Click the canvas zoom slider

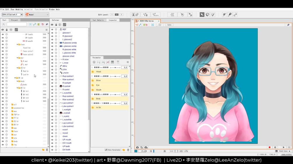pos(158,151)
